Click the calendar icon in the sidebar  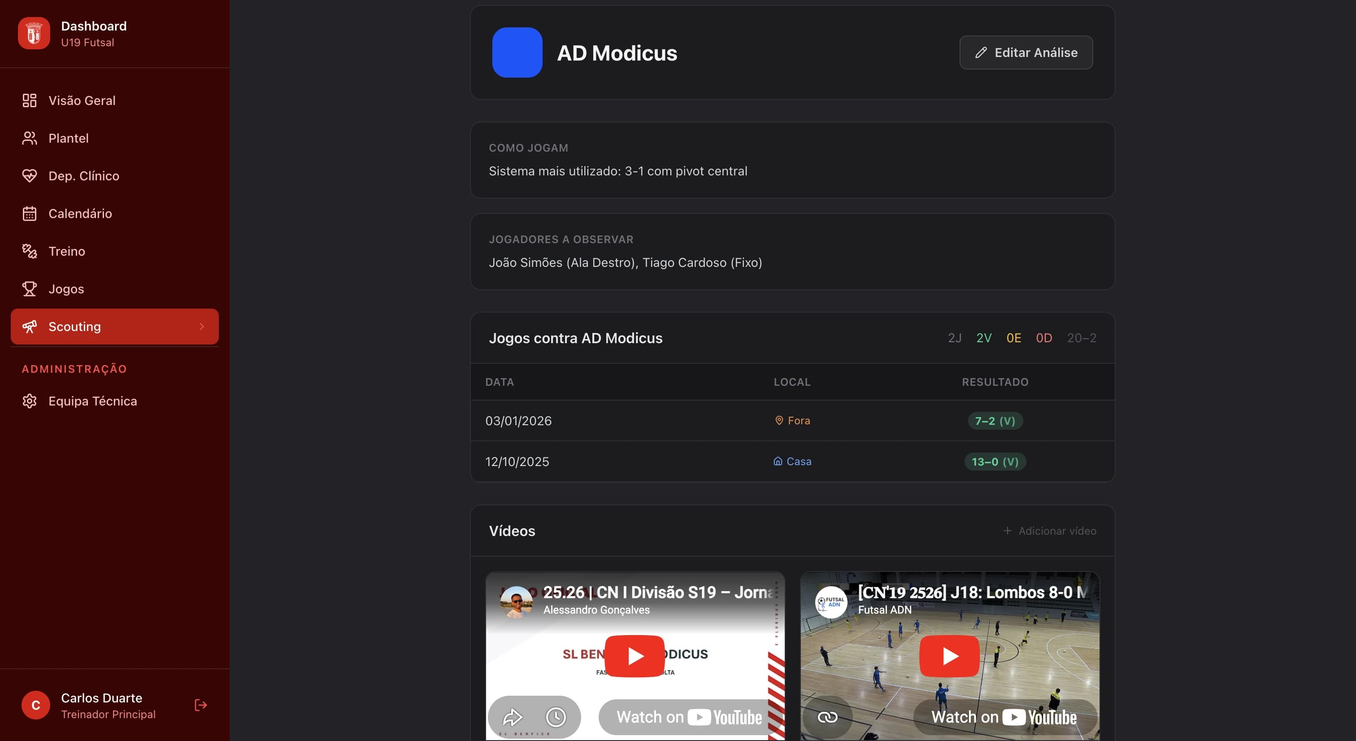coord(30,214)
